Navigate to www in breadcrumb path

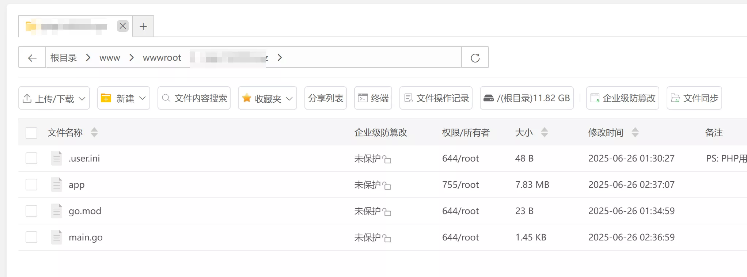(110, 58)
